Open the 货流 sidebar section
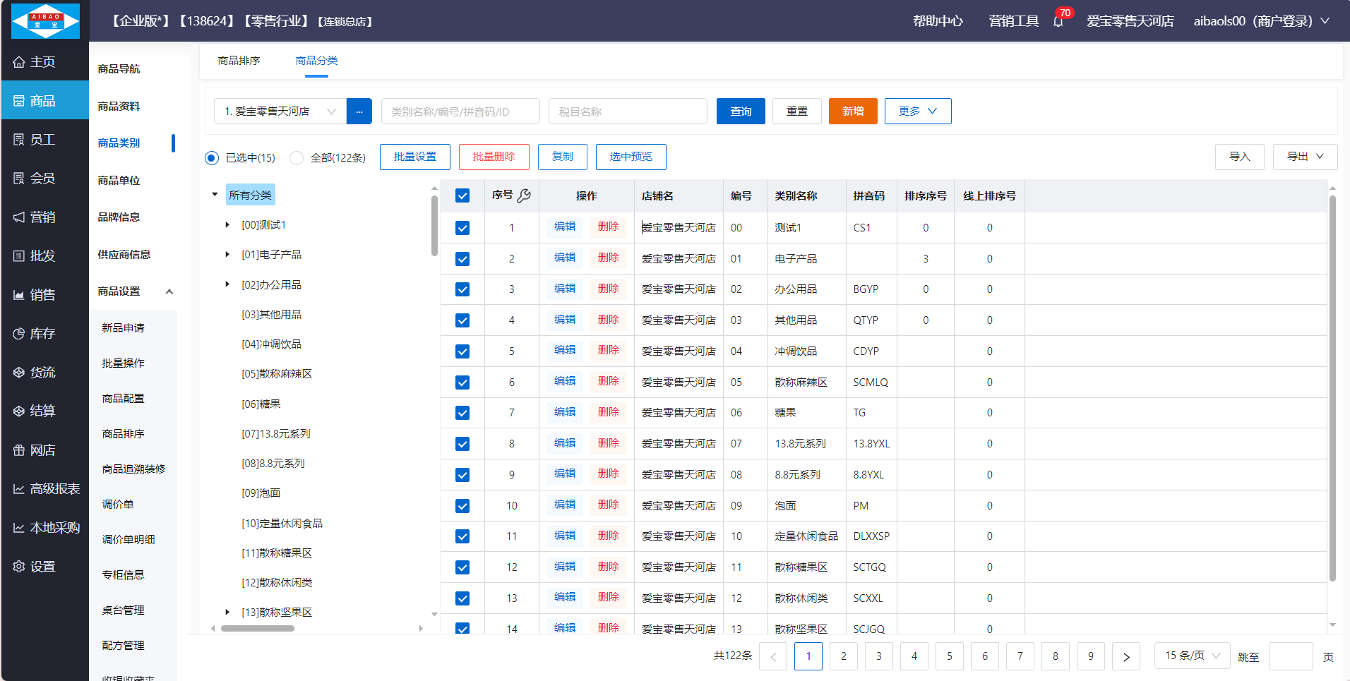This screenshot has width=1350, height=681. pos(44,373)
